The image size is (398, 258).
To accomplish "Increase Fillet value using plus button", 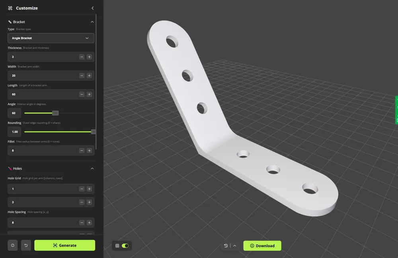I will [x=89, y=150].
